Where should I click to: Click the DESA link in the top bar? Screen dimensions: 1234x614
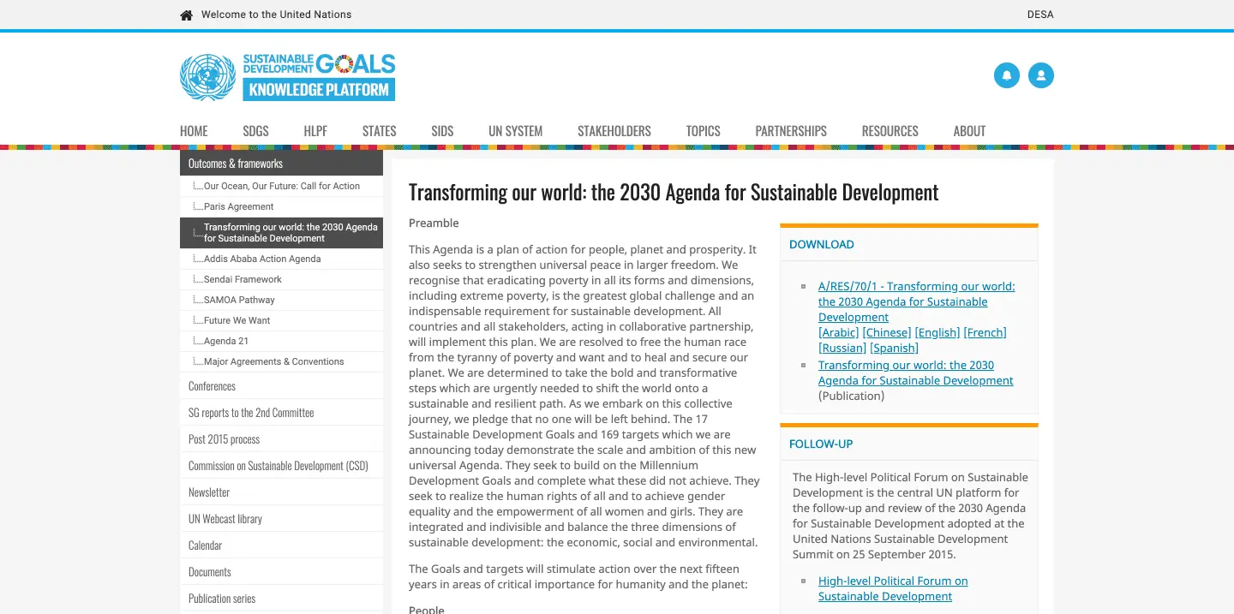tap(1040, 15)
